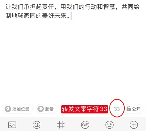Tap the @ mention icon

click(x=36, y=125)
